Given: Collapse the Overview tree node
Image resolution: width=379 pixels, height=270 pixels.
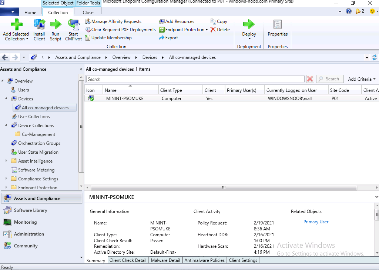Looking at the screenshot, I should point(3,81).
